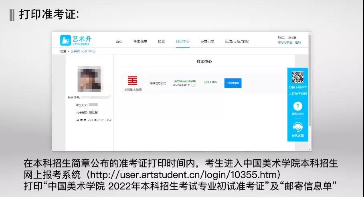
Task: Click the 中国美术学院 school name text
Action: [x=133, y=90]
